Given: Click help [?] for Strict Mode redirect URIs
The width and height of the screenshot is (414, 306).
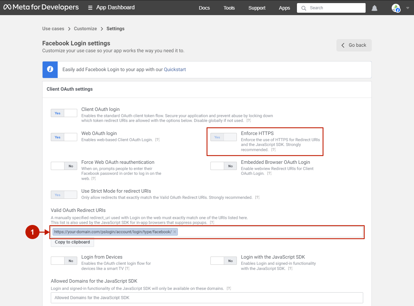Looking at the screenshot, I should pyautogui.click(x=257, y=197).
